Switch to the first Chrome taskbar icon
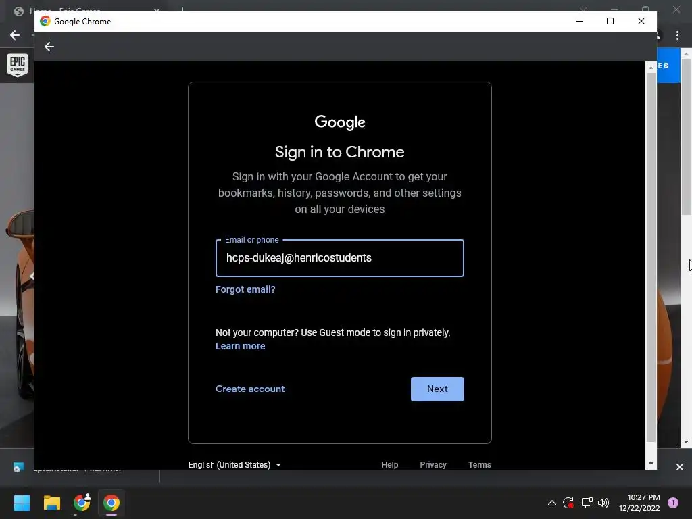The height and width of the screenshot is (519, 692). tap(82, 503)
